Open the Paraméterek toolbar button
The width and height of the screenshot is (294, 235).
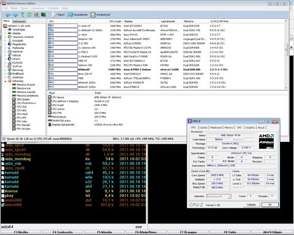[x=77, y=15]
